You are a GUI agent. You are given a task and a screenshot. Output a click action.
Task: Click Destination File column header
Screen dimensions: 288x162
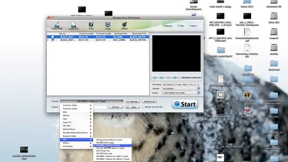[x=139, y=34]
